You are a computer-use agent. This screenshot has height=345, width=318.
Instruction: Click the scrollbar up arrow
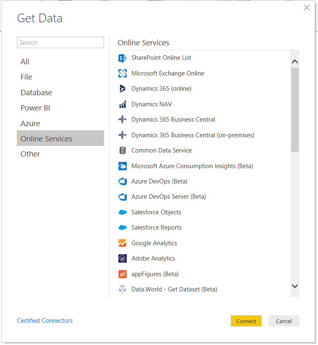tap(295, 61)
